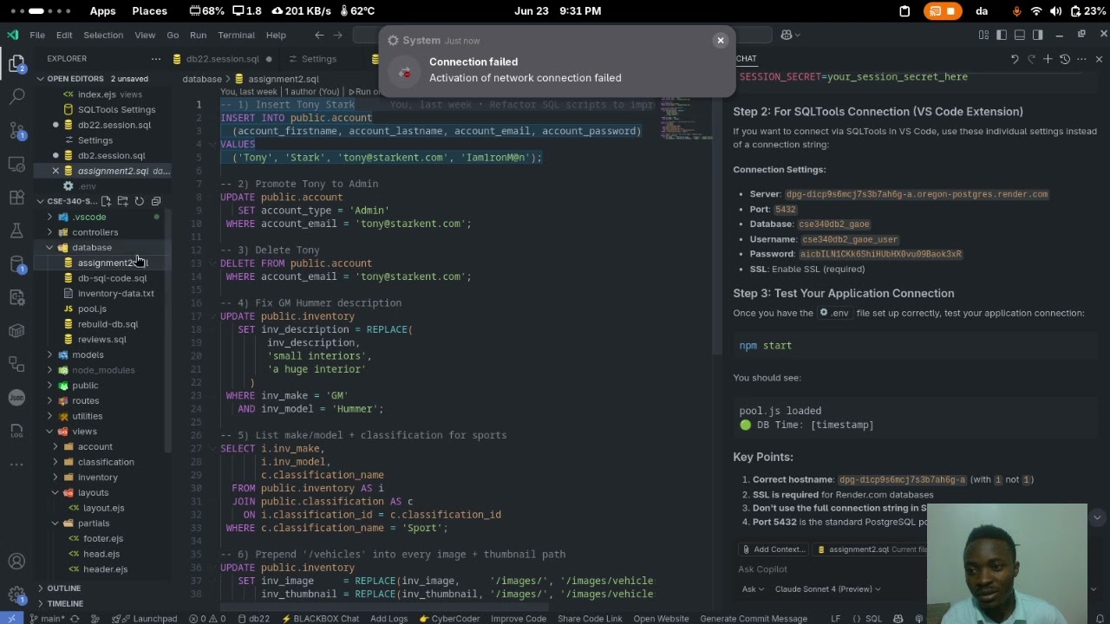The width and height of the screenshot is (1110, 624).
Task: Open the Extensions view
Action: point(16,197)
